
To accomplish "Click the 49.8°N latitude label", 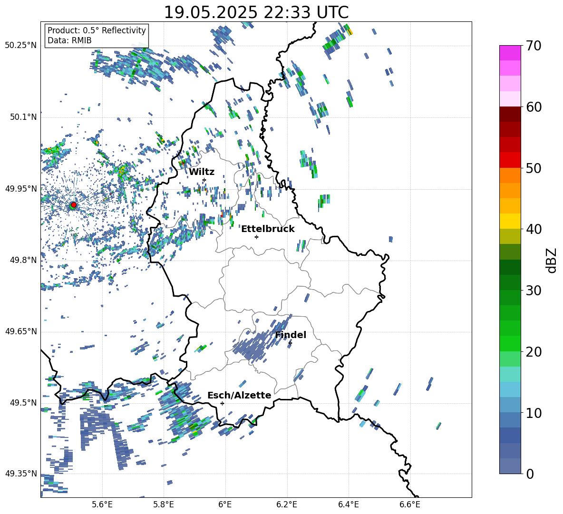I will (23, 260).
